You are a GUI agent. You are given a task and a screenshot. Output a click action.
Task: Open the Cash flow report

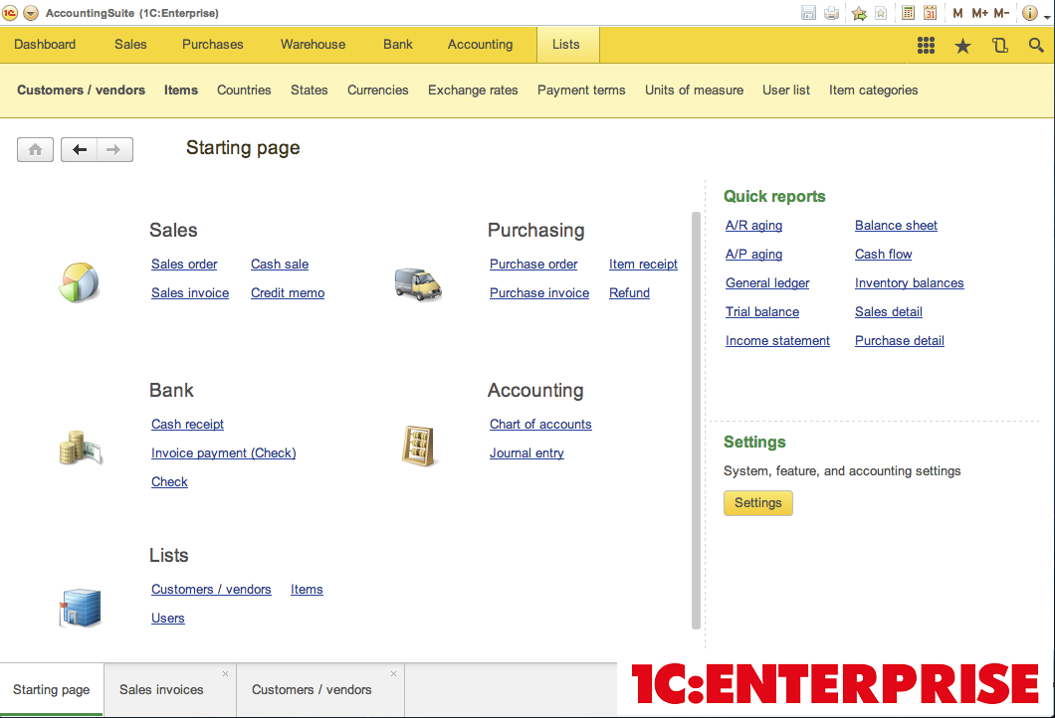[884, 255]
